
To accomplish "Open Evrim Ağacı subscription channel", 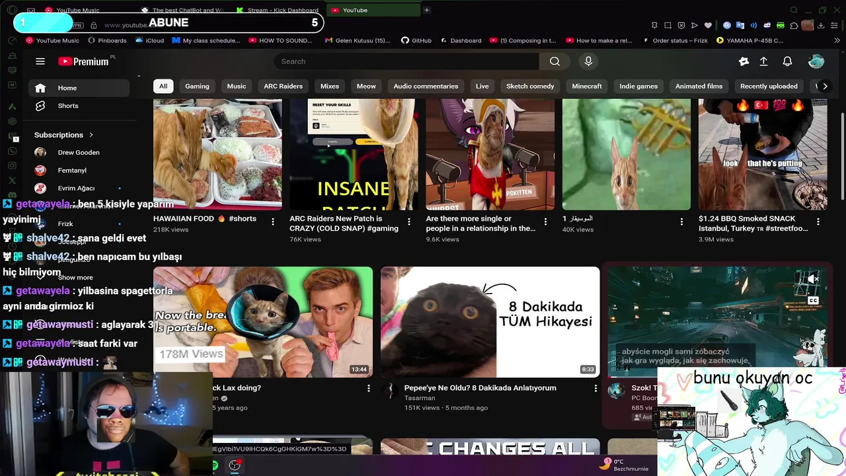I will coord(79,188).
